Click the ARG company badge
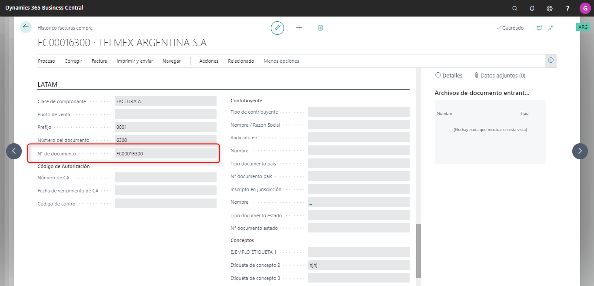This screenshot has width=594, height=286. click(583, 27)
